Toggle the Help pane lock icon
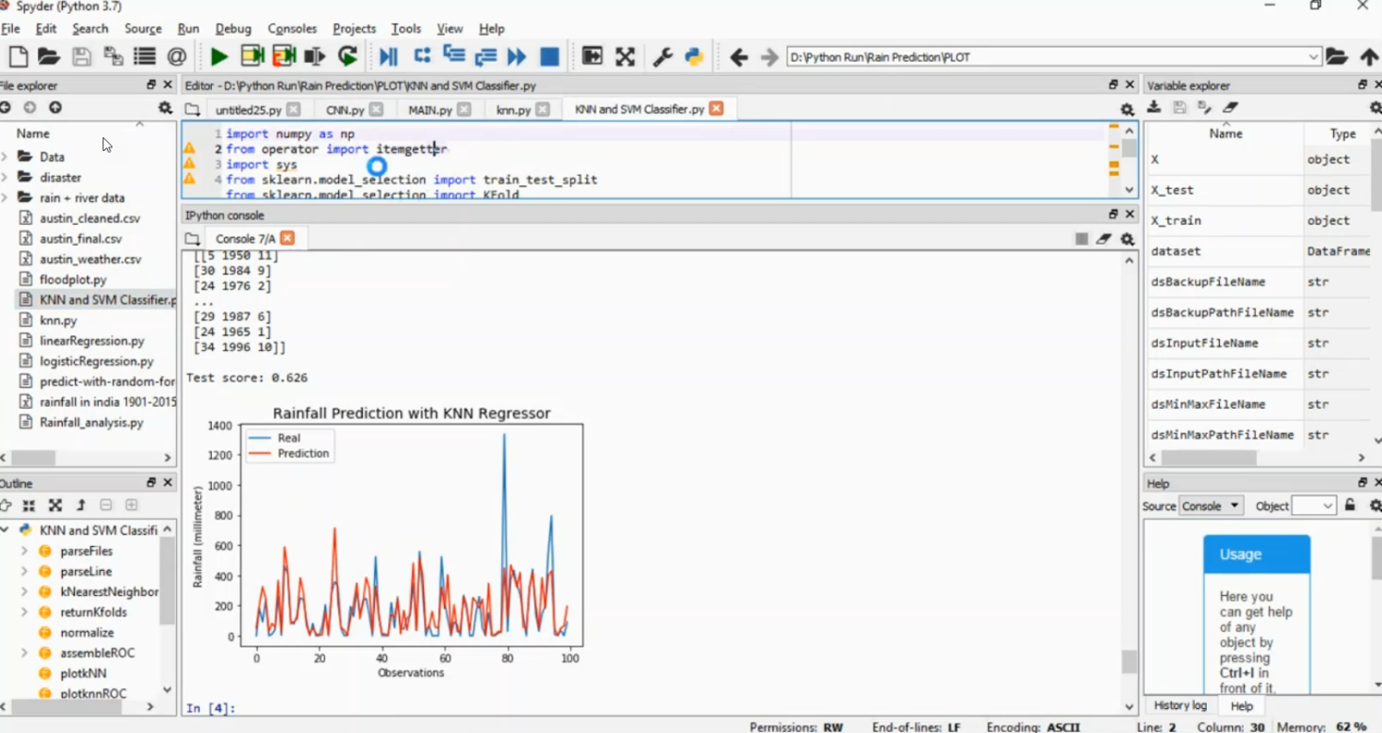The image size is (1382, 733). tap(1350, 506)
